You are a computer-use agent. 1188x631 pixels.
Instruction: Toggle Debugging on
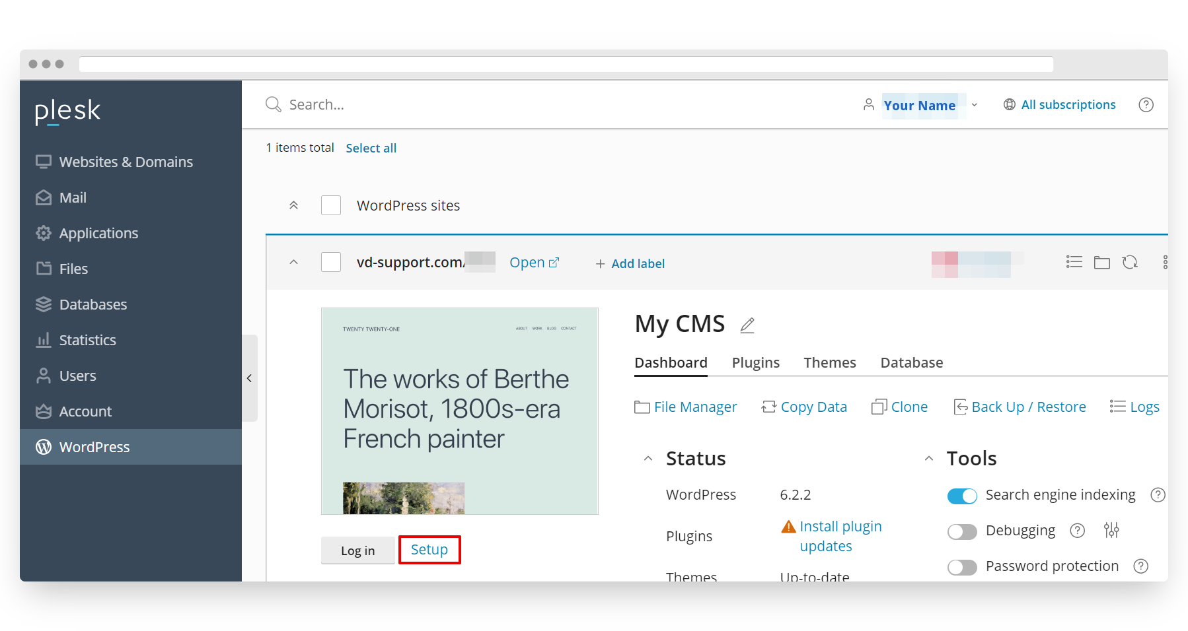tap(962, 531)
